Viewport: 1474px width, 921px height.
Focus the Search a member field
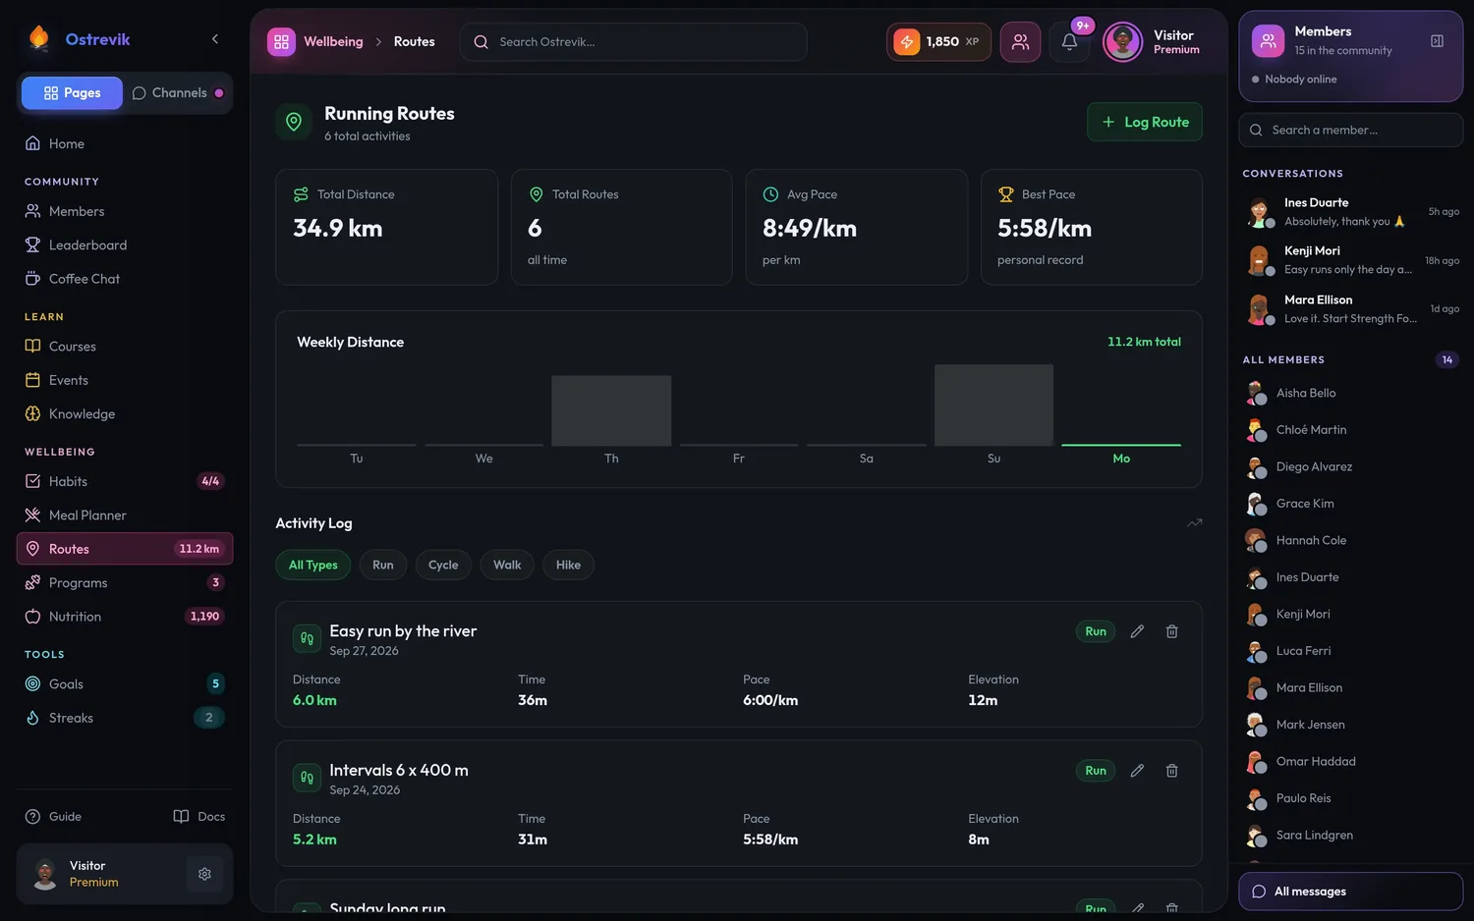(x=1351, y=131)
